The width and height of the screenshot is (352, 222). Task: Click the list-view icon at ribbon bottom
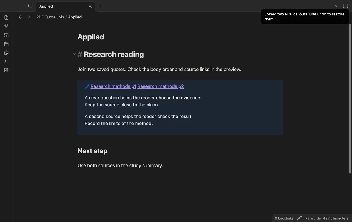(6, 70)
